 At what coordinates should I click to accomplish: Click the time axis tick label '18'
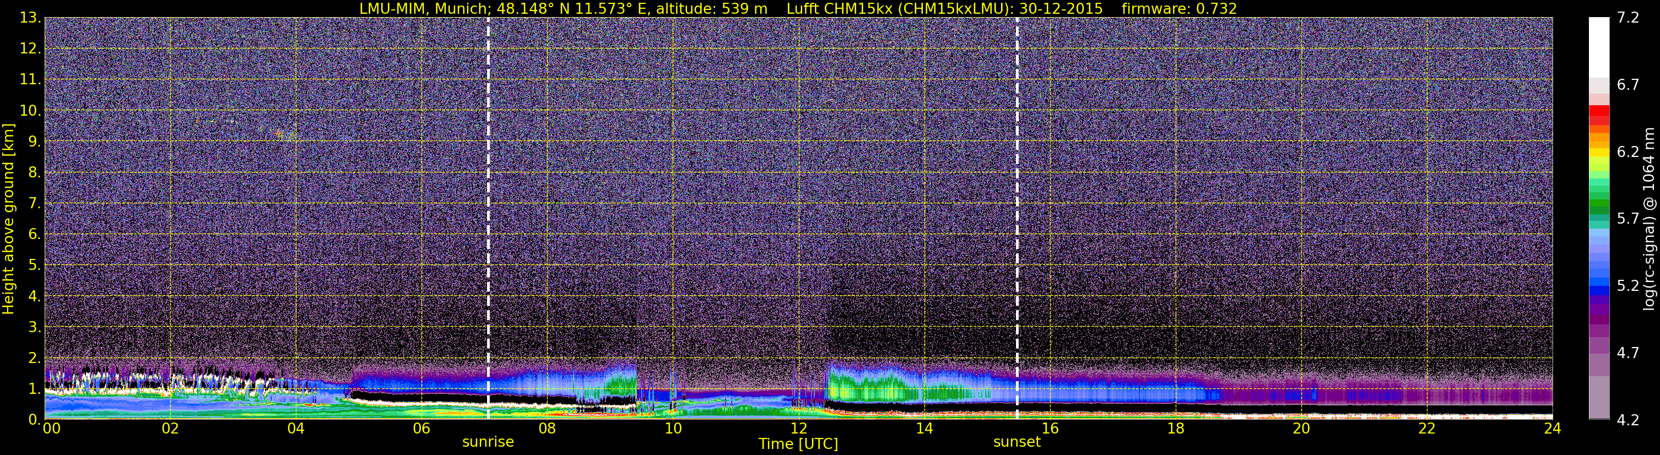1175,429
